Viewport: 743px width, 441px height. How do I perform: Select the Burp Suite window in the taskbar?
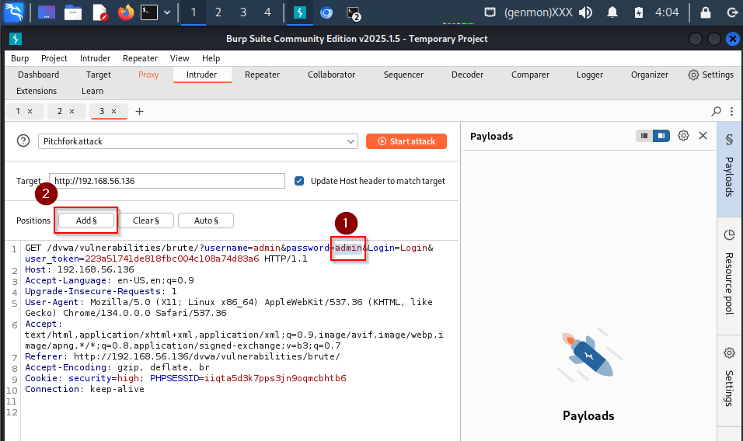300,12
